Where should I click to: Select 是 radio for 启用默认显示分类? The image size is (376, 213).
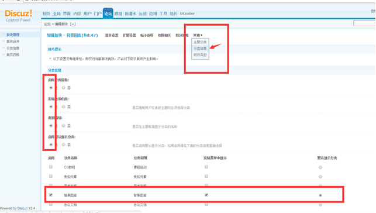click(x=51, y=145)
